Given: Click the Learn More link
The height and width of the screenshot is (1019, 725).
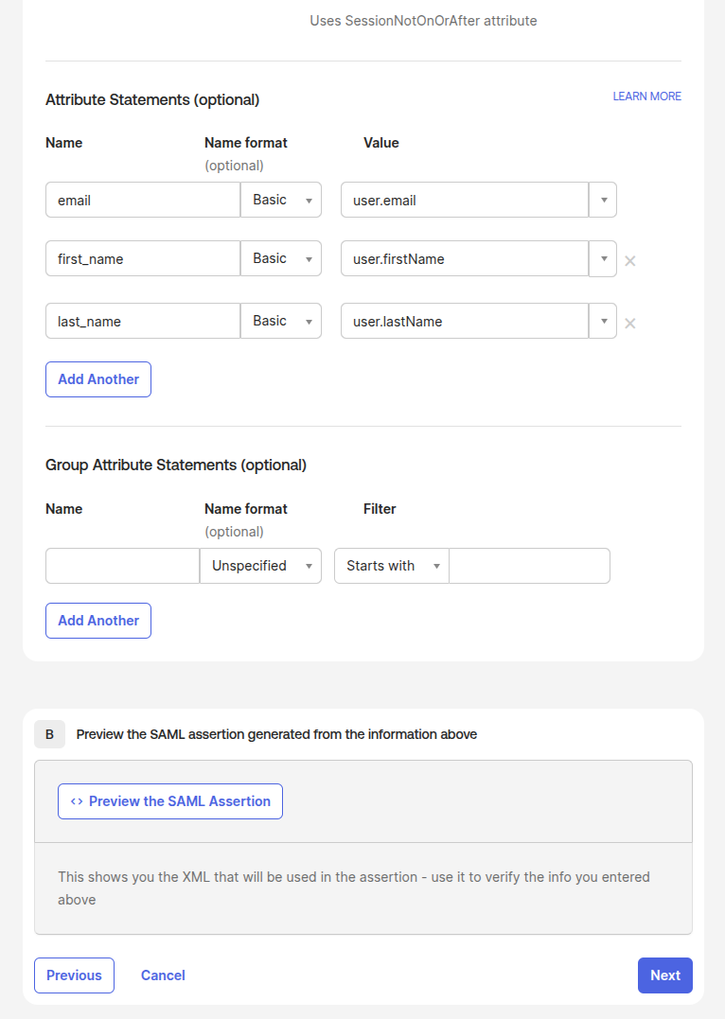Looking at the screenshot, I should pyautogui.click(x=646, y=97).
